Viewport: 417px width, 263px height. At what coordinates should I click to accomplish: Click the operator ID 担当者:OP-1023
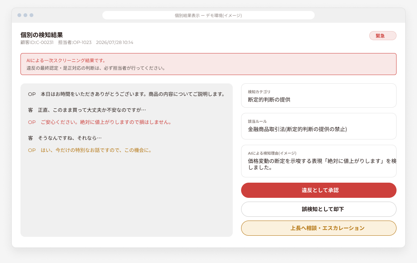(x=75, y=42)
